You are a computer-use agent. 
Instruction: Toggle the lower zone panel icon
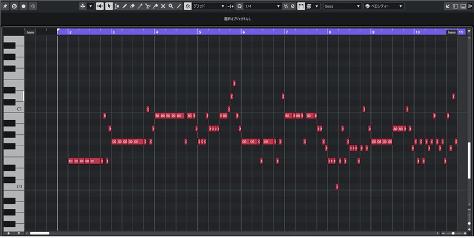coord(463,6)
